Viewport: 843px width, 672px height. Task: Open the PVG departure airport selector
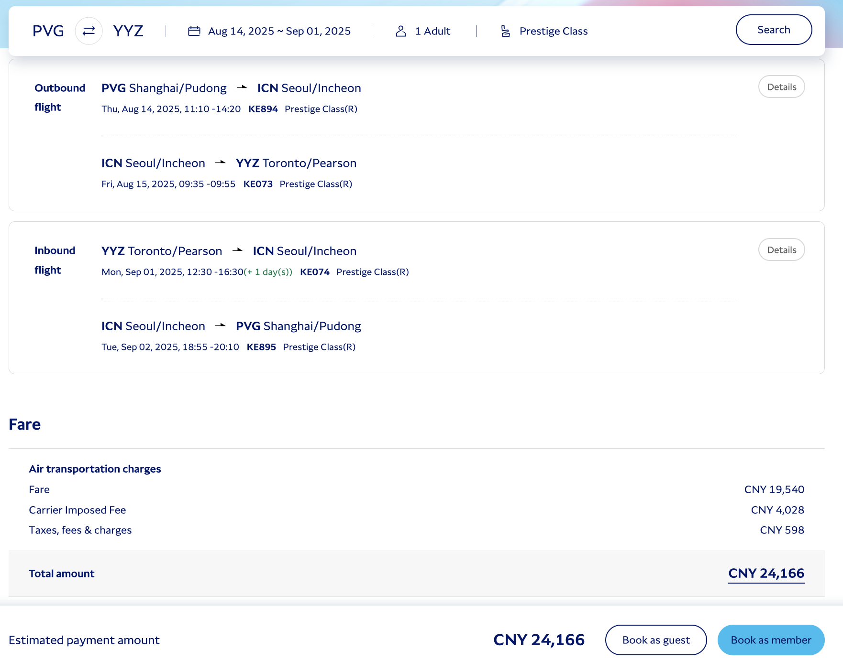click(x=48, y=31)
